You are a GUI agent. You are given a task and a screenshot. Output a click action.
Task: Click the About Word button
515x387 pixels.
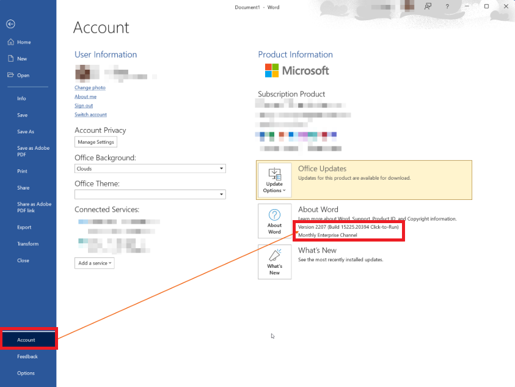click(x=274, y=221)
